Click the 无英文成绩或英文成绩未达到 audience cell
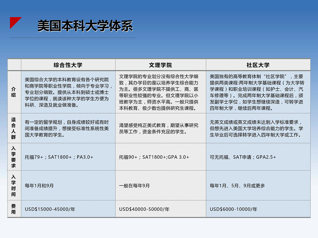The width and height of the screenshot is (318, 238). pos(258,128)
